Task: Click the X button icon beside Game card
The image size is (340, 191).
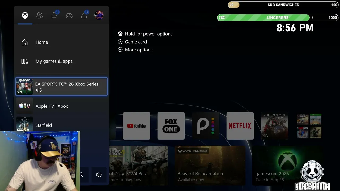Action: click(120, 42)
